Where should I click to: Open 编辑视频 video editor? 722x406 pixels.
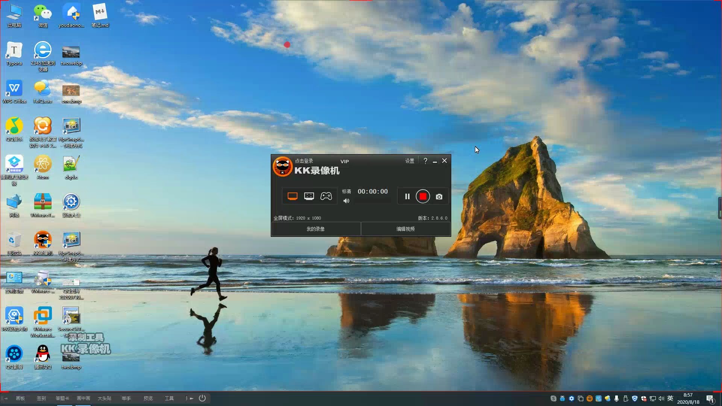pos(405,229)
